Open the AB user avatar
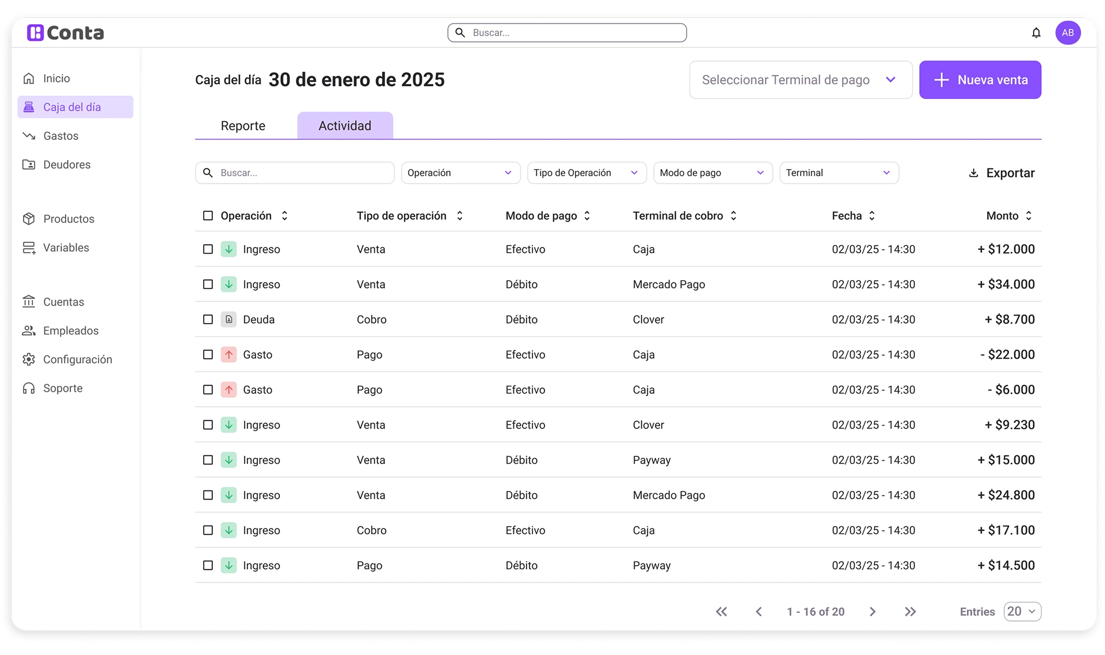This screenshot has height=655, width=1105. tap(1068, 33)
